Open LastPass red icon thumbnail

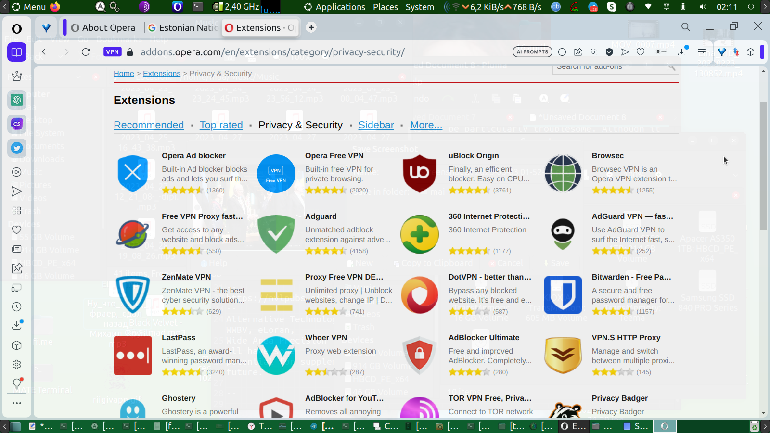(133, 356)
